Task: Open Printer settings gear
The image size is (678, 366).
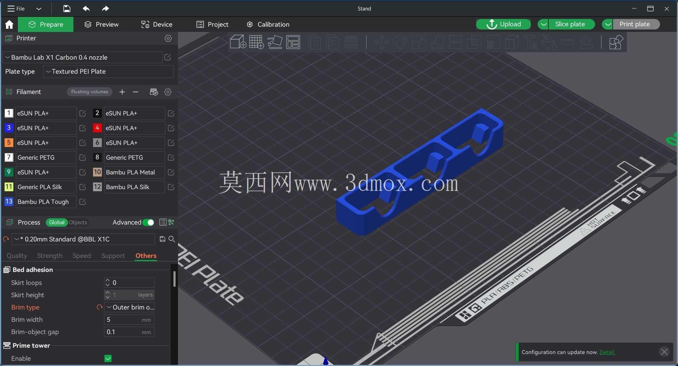Action: click(168, 38)
